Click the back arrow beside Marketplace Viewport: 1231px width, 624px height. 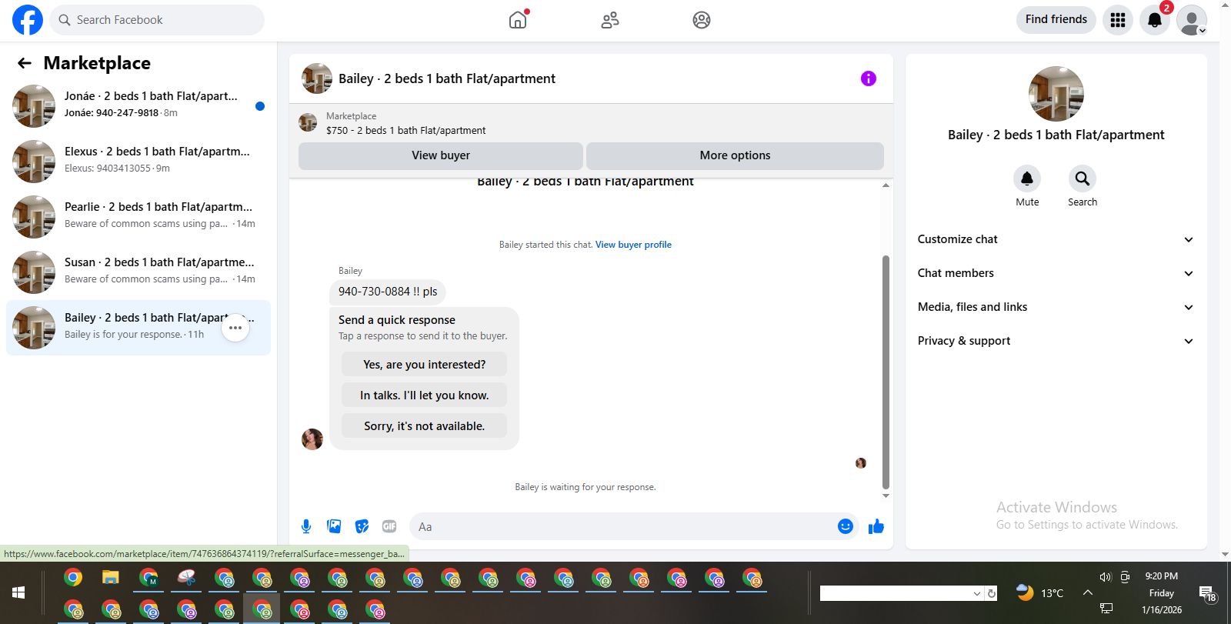25,63
